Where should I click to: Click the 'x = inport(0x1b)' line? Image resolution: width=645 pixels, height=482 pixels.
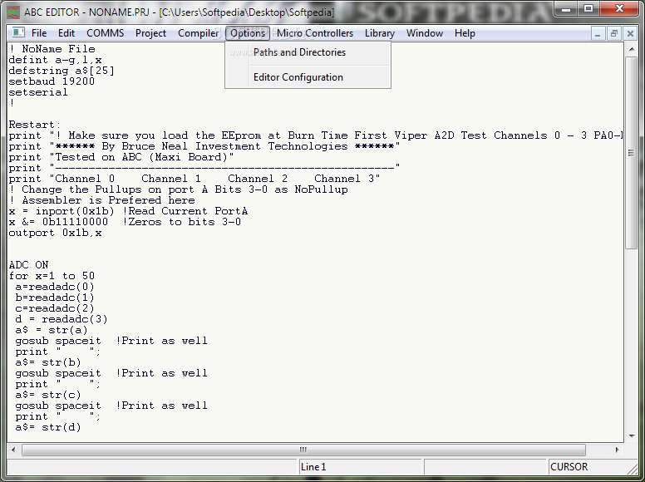(128, 211)
